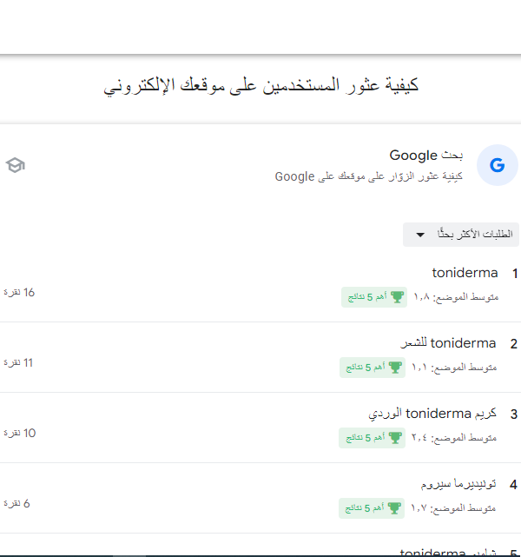Click the أهم 5 نتائج badge in row 2
The image size is (521, 557).
(373, 368)
